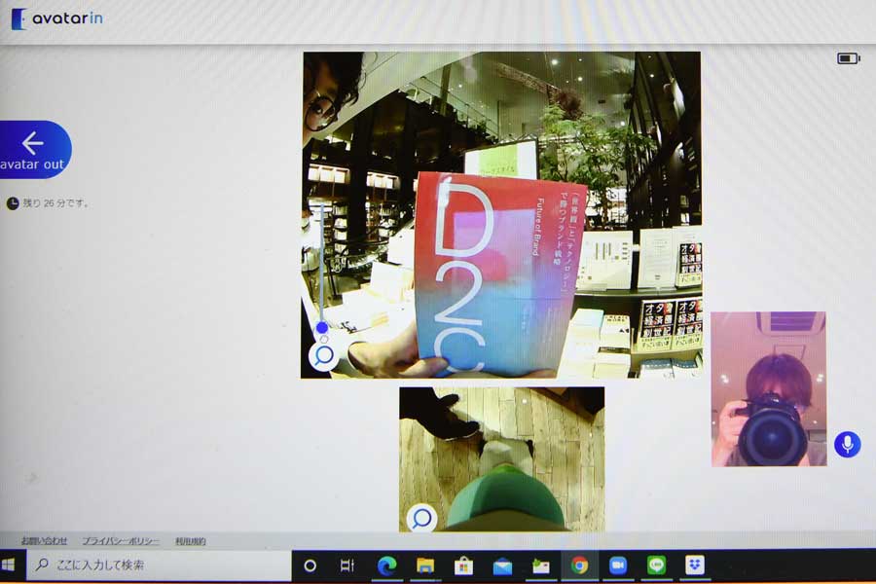The width and height of the screenshot is (876, 584).
Task: Open File Explorer from taskbar
Action: pyautogui.click(x=425, y=566)
